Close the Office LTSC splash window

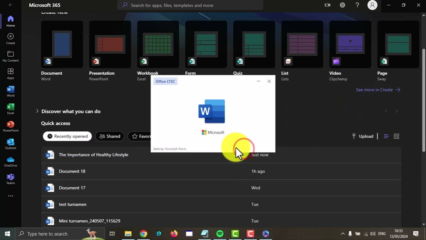(x=269, y=81)
